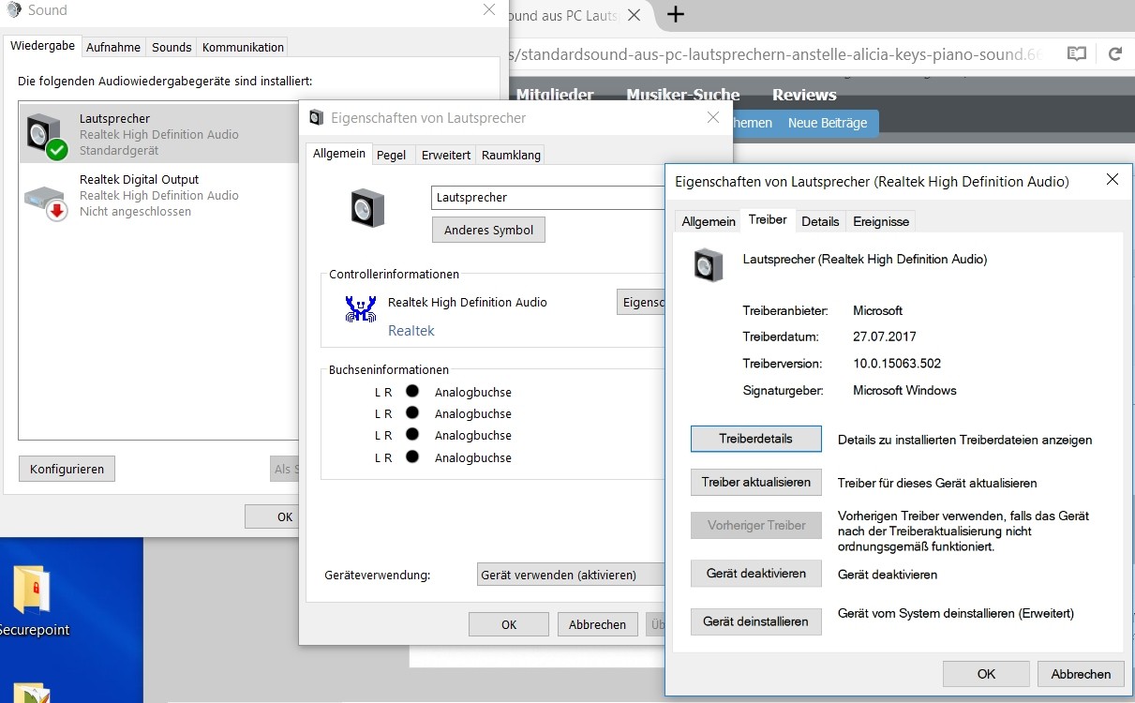The height and width of the screenshot is (703, 1135).
Task: Click the Konfigurieren button
Action: (67, 469)
